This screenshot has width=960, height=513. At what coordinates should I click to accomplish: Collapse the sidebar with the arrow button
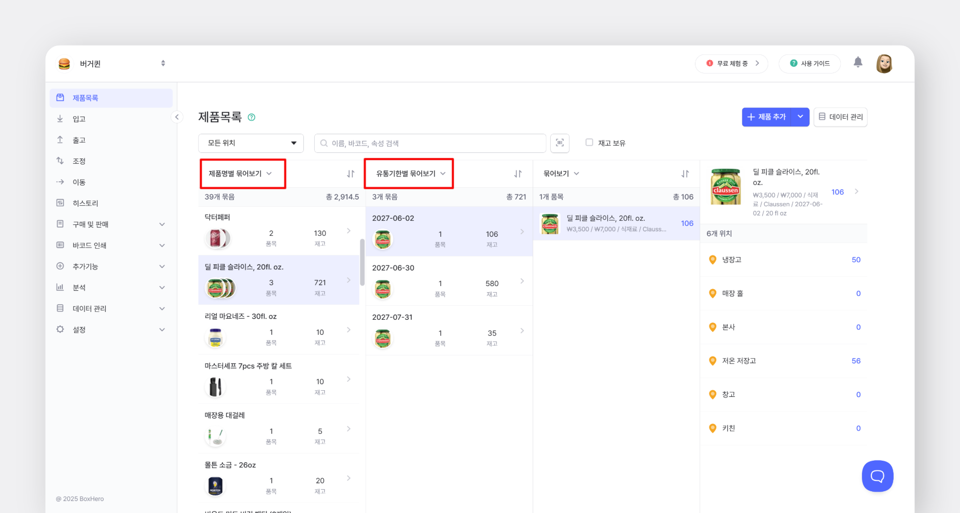(177, 117)
